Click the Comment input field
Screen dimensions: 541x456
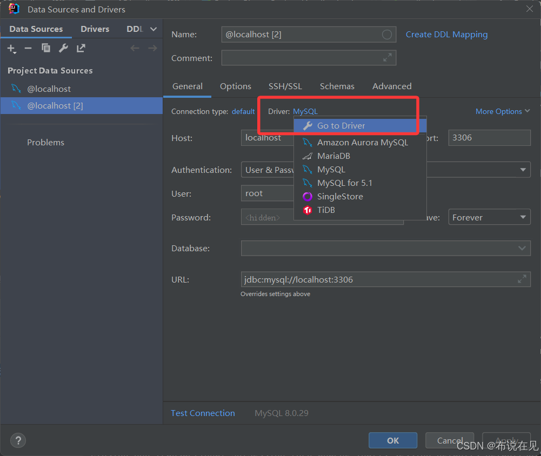click(309, 58)
